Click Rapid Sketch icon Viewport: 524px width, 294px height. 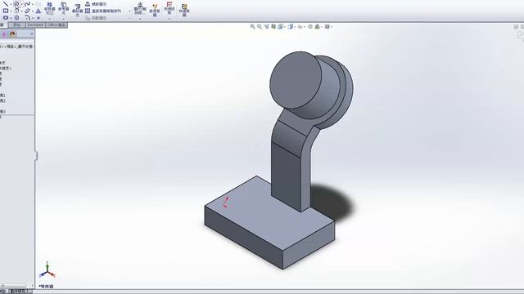click(184, 10)
